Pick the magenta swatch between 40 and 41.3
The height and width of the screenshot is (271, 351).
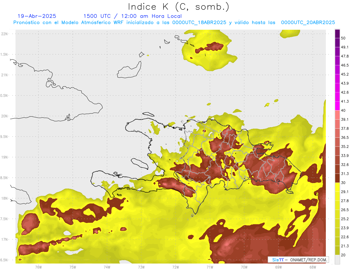pyautogui.click(x=337, y=106)
